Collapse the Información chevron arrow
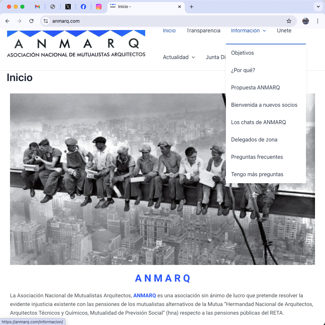 click(265, 31)
